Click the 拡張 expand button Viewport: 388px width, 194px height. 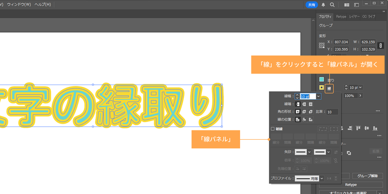click(376, 151)
